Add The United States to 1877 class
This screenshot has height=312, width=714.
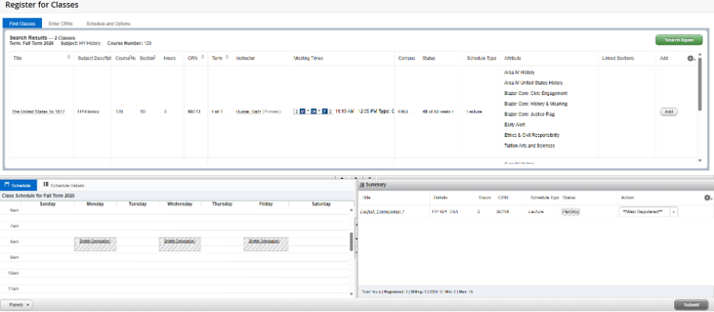tap(669, 112)
